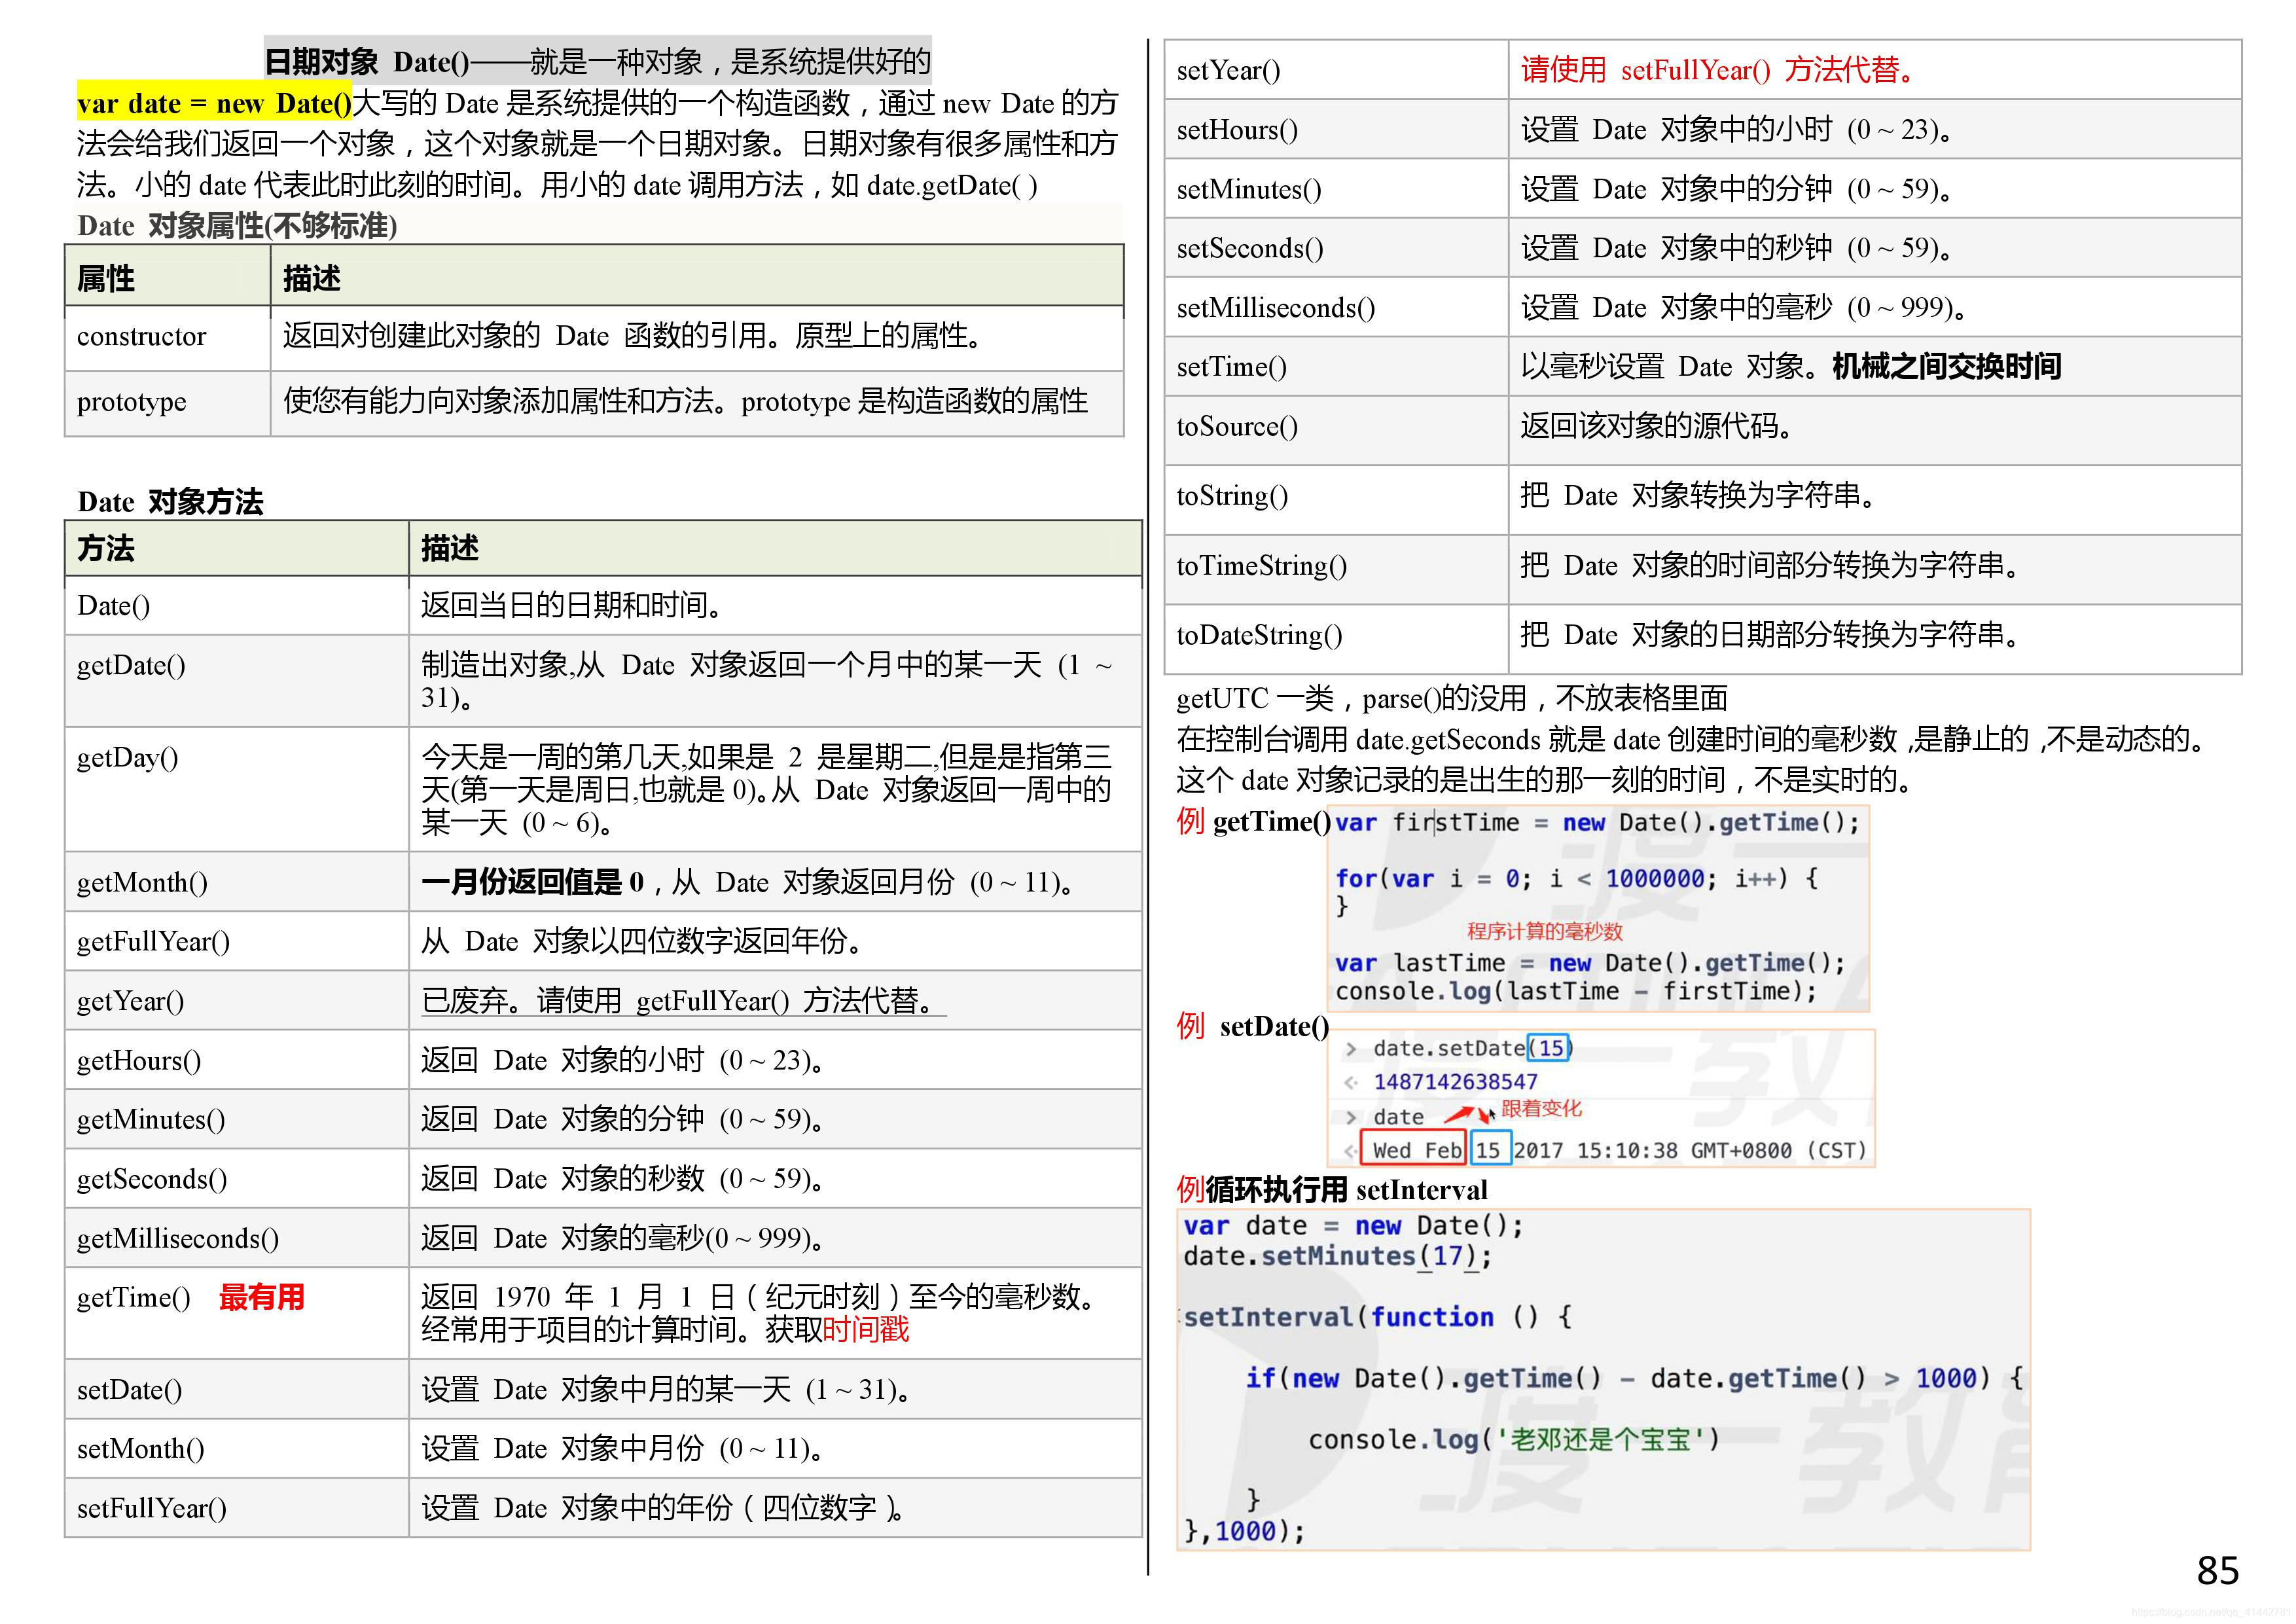The width and height of the screenshot is (2296, 1624).
Task: Click 'setInterval(function () {' code line
Action: click(1377, 1317)
